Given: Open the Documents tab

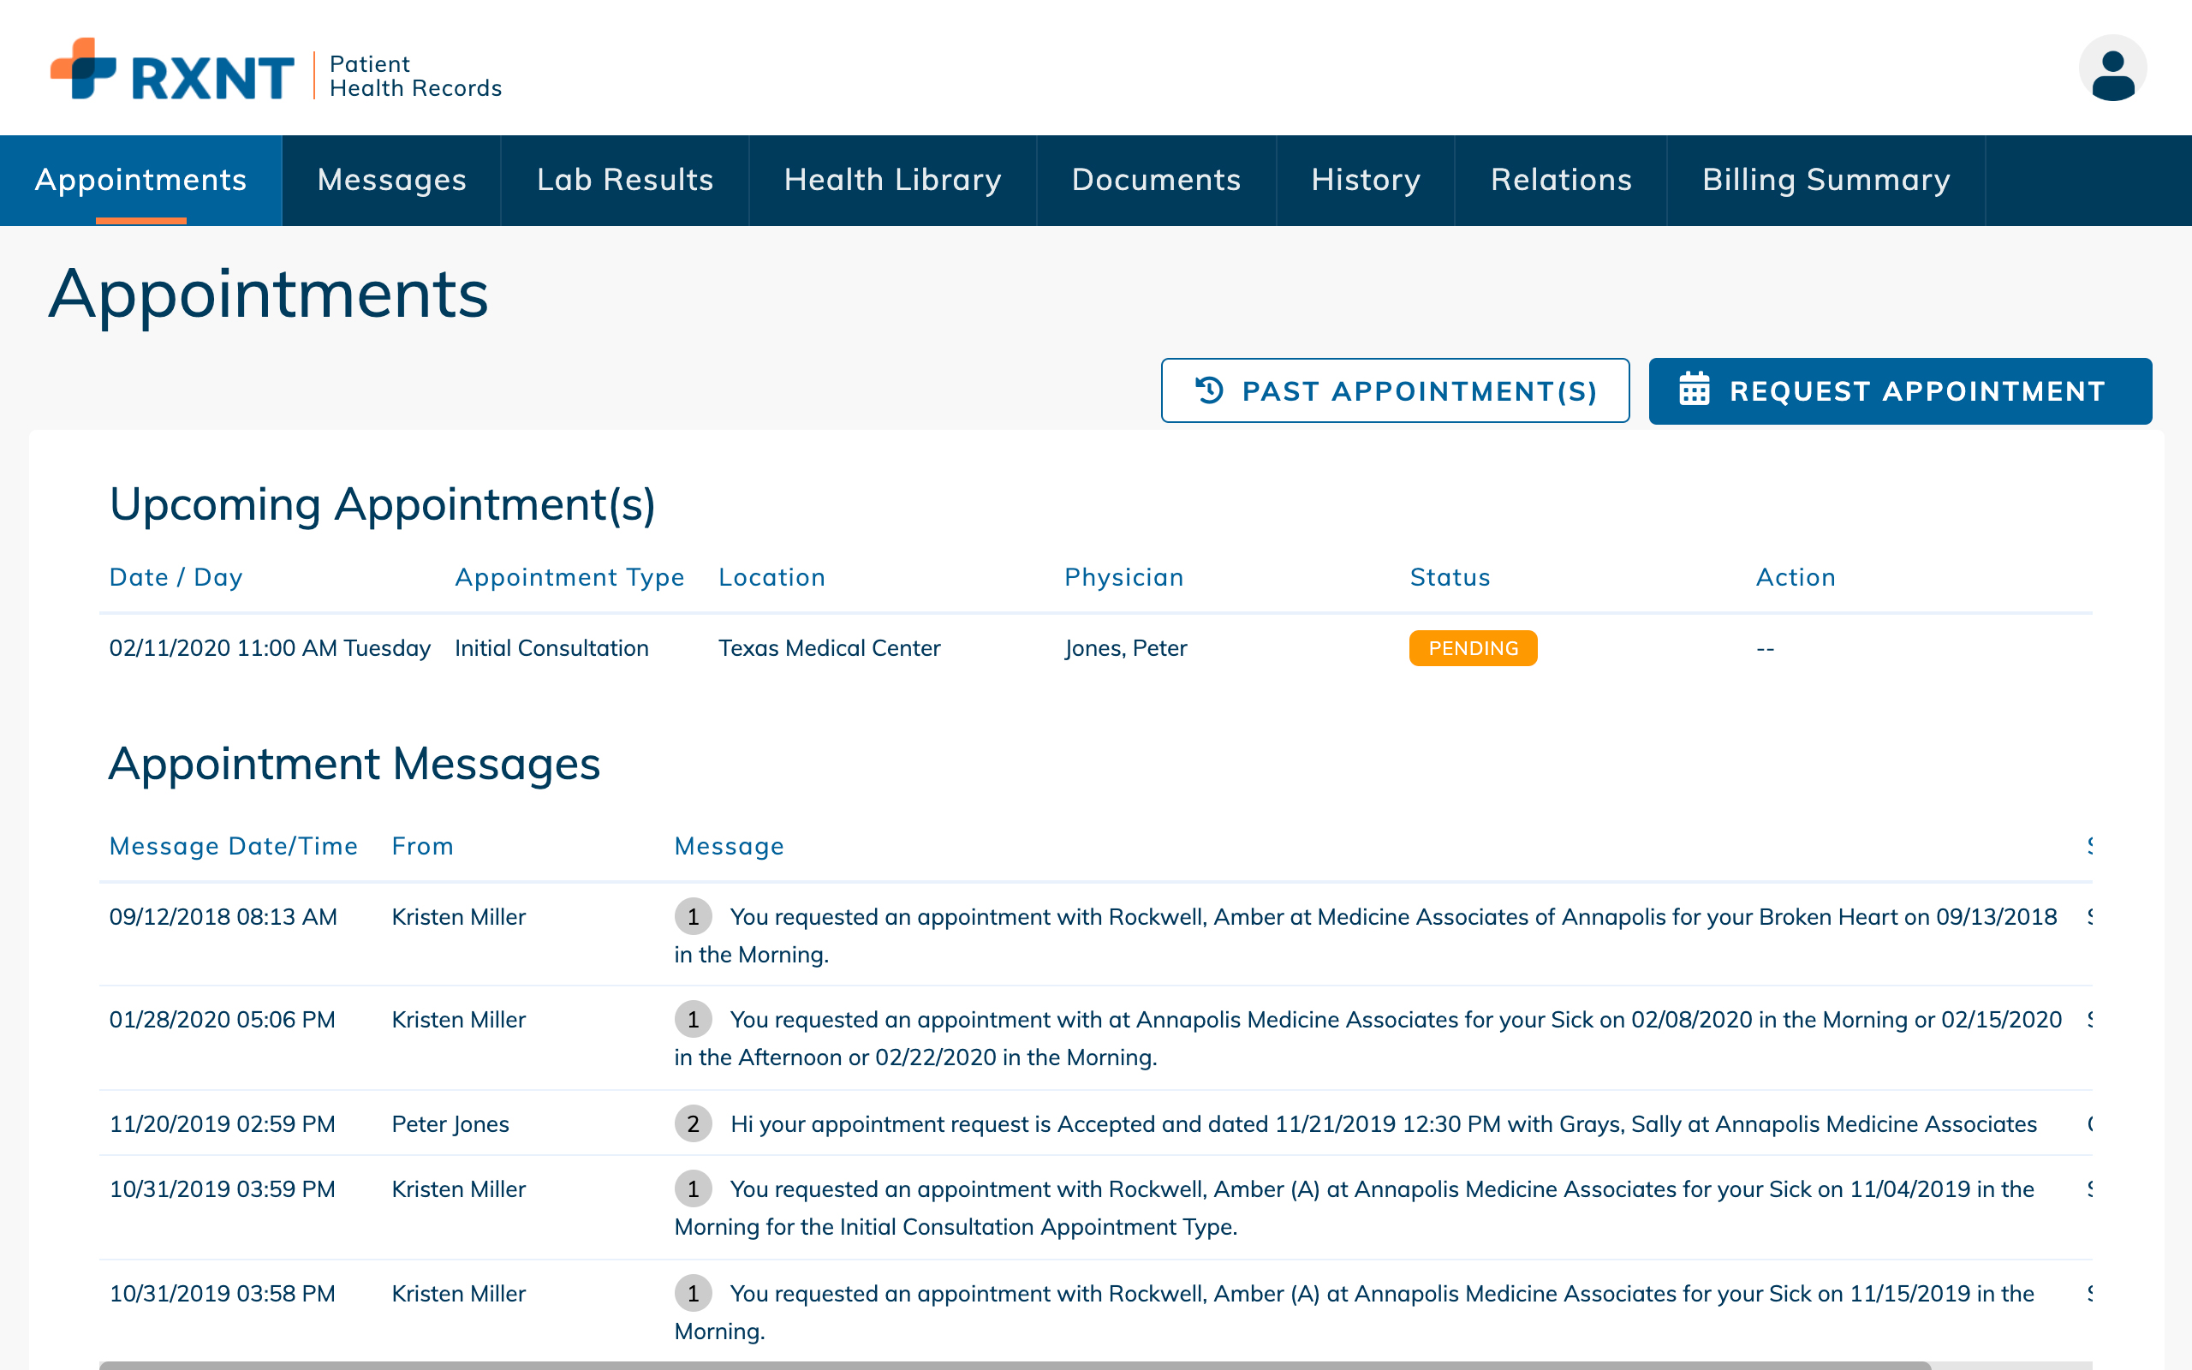Looking at the screenshot, I should coord(1156,180).
